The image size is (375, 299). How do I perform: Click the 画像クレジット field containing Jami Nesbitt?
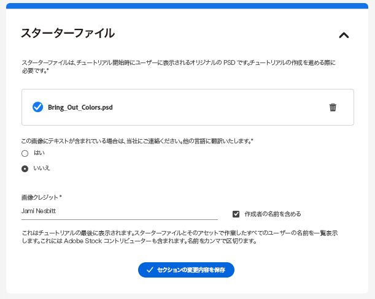point(119,211)
